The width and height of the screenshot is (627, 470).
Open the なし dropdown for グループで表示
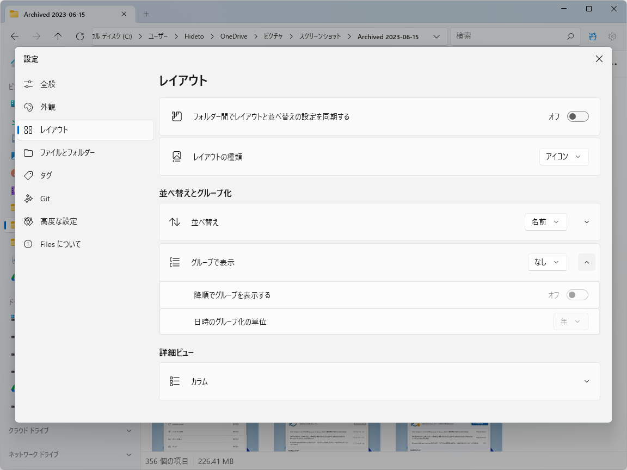(547, 262)
